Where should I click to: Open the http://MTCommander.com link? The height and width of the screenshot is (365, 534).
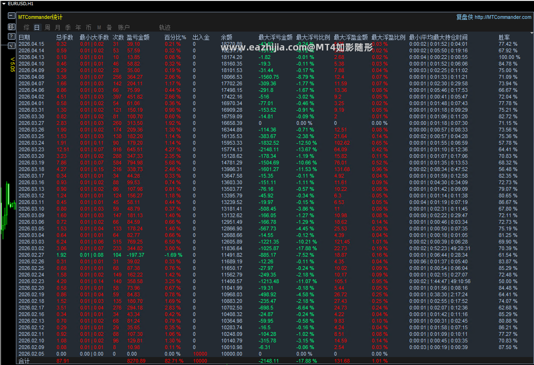coord(503,17)
